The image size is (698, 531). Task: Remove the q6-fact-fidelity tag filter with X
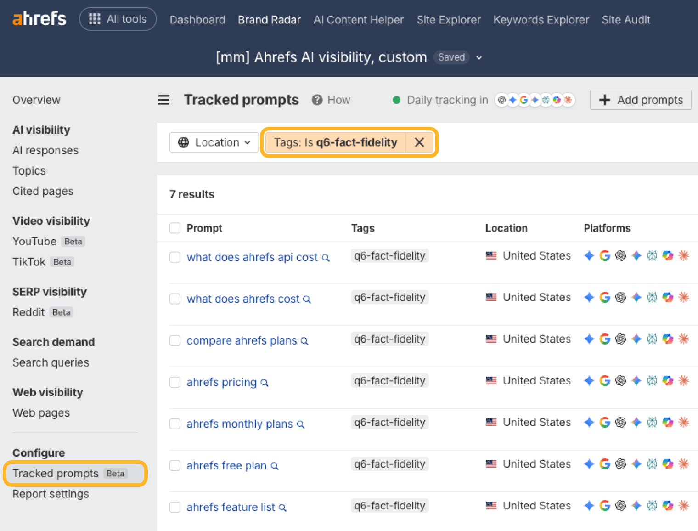point(419,142)
